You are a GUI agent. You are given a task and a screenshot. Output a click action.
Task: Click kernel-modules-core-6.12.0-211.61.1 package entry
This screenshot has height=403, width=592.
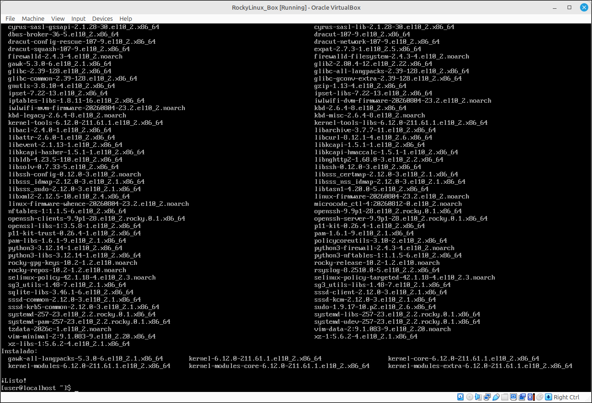[279, 366]
